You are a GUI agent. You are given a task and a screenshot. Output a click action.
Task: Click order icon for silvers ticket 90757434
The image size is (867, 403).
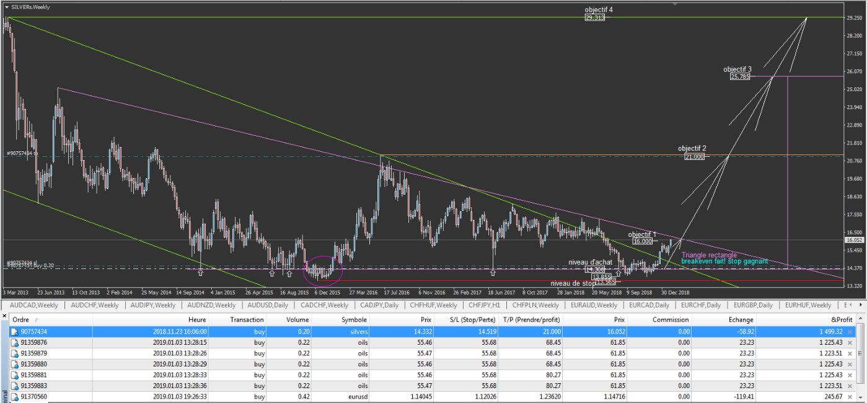tap(15, 332)
